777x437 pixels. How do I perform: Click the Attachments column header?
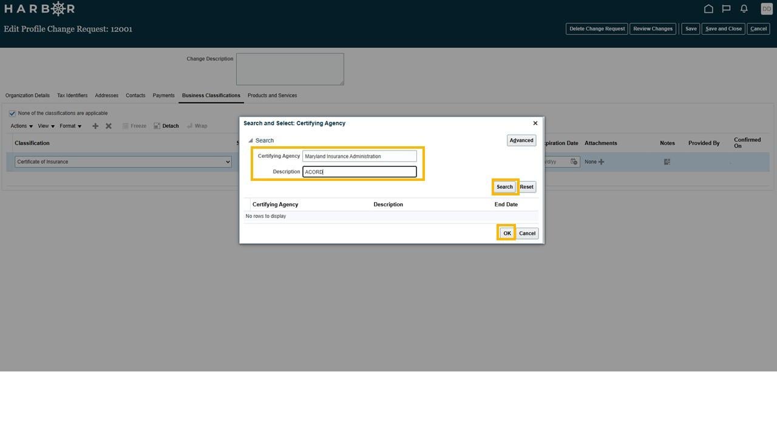coord(601,143)
